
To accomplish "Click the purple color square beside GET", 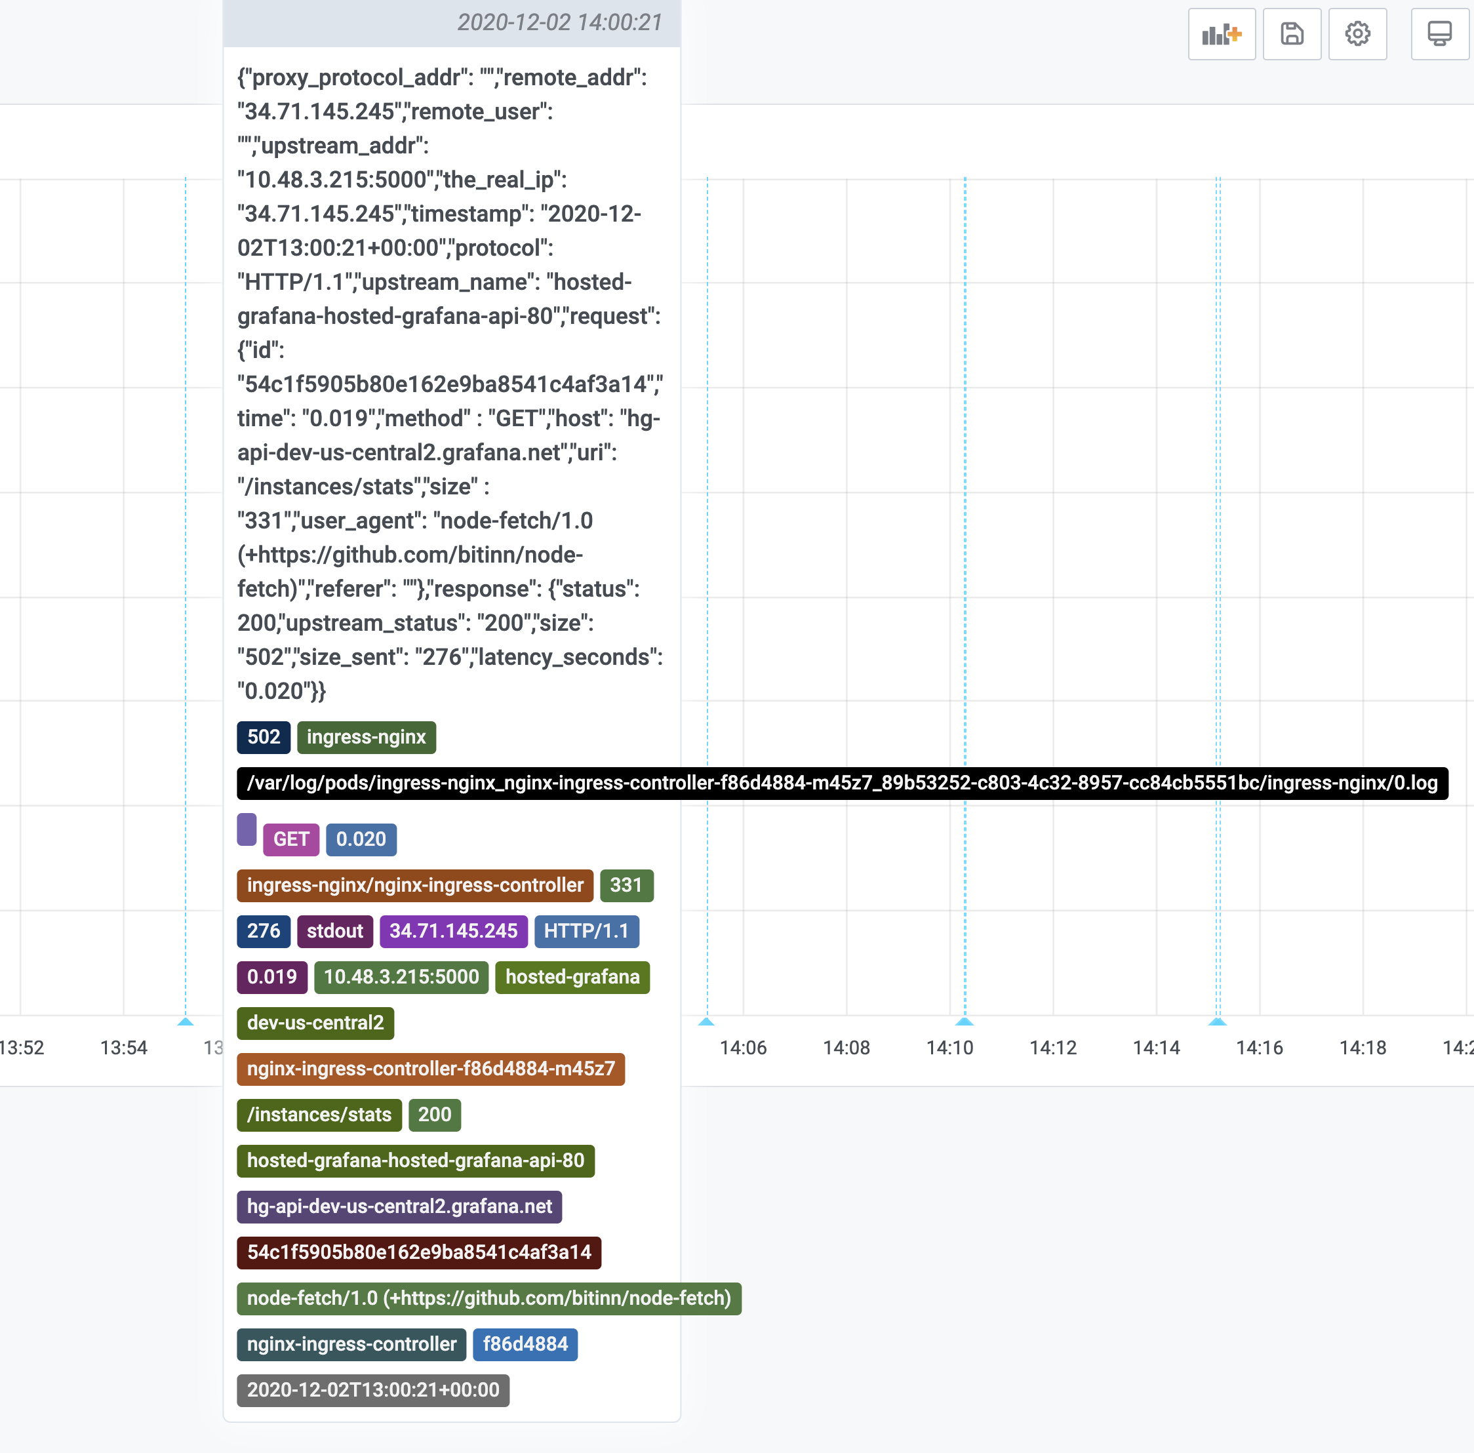I will click(x=247, y=830).
